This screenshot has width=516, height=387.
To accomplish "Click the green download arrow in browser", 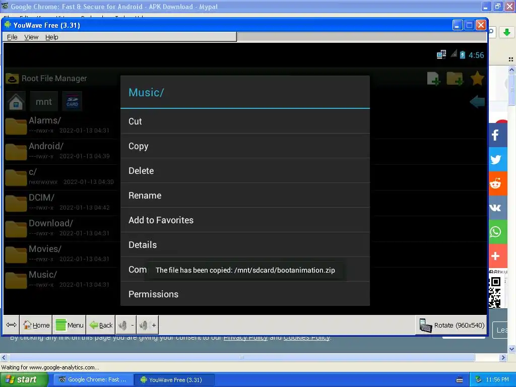I will (x=507, y=32).
